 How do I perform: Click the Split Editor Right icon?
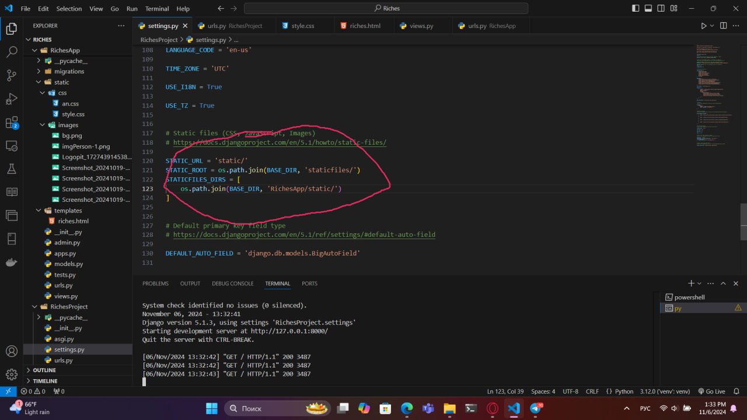click(723, 26)
